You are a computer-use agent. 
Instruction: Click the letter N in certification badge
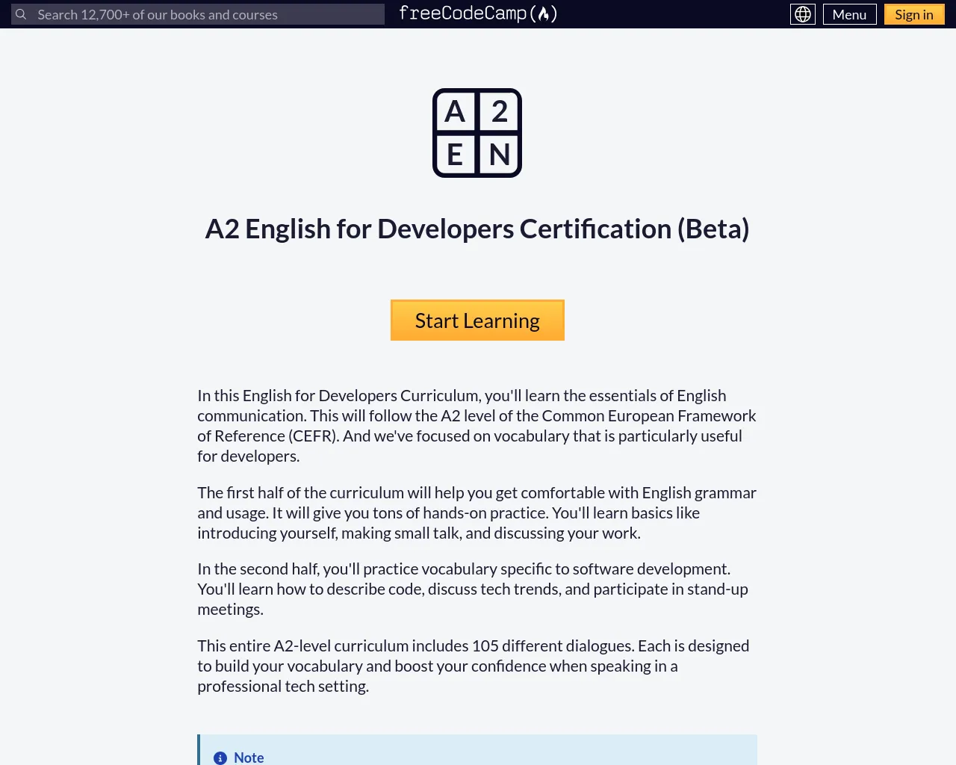coord(500,155)
